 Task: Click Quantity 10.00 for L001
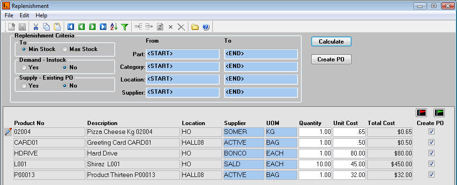[x=315, y=164]
